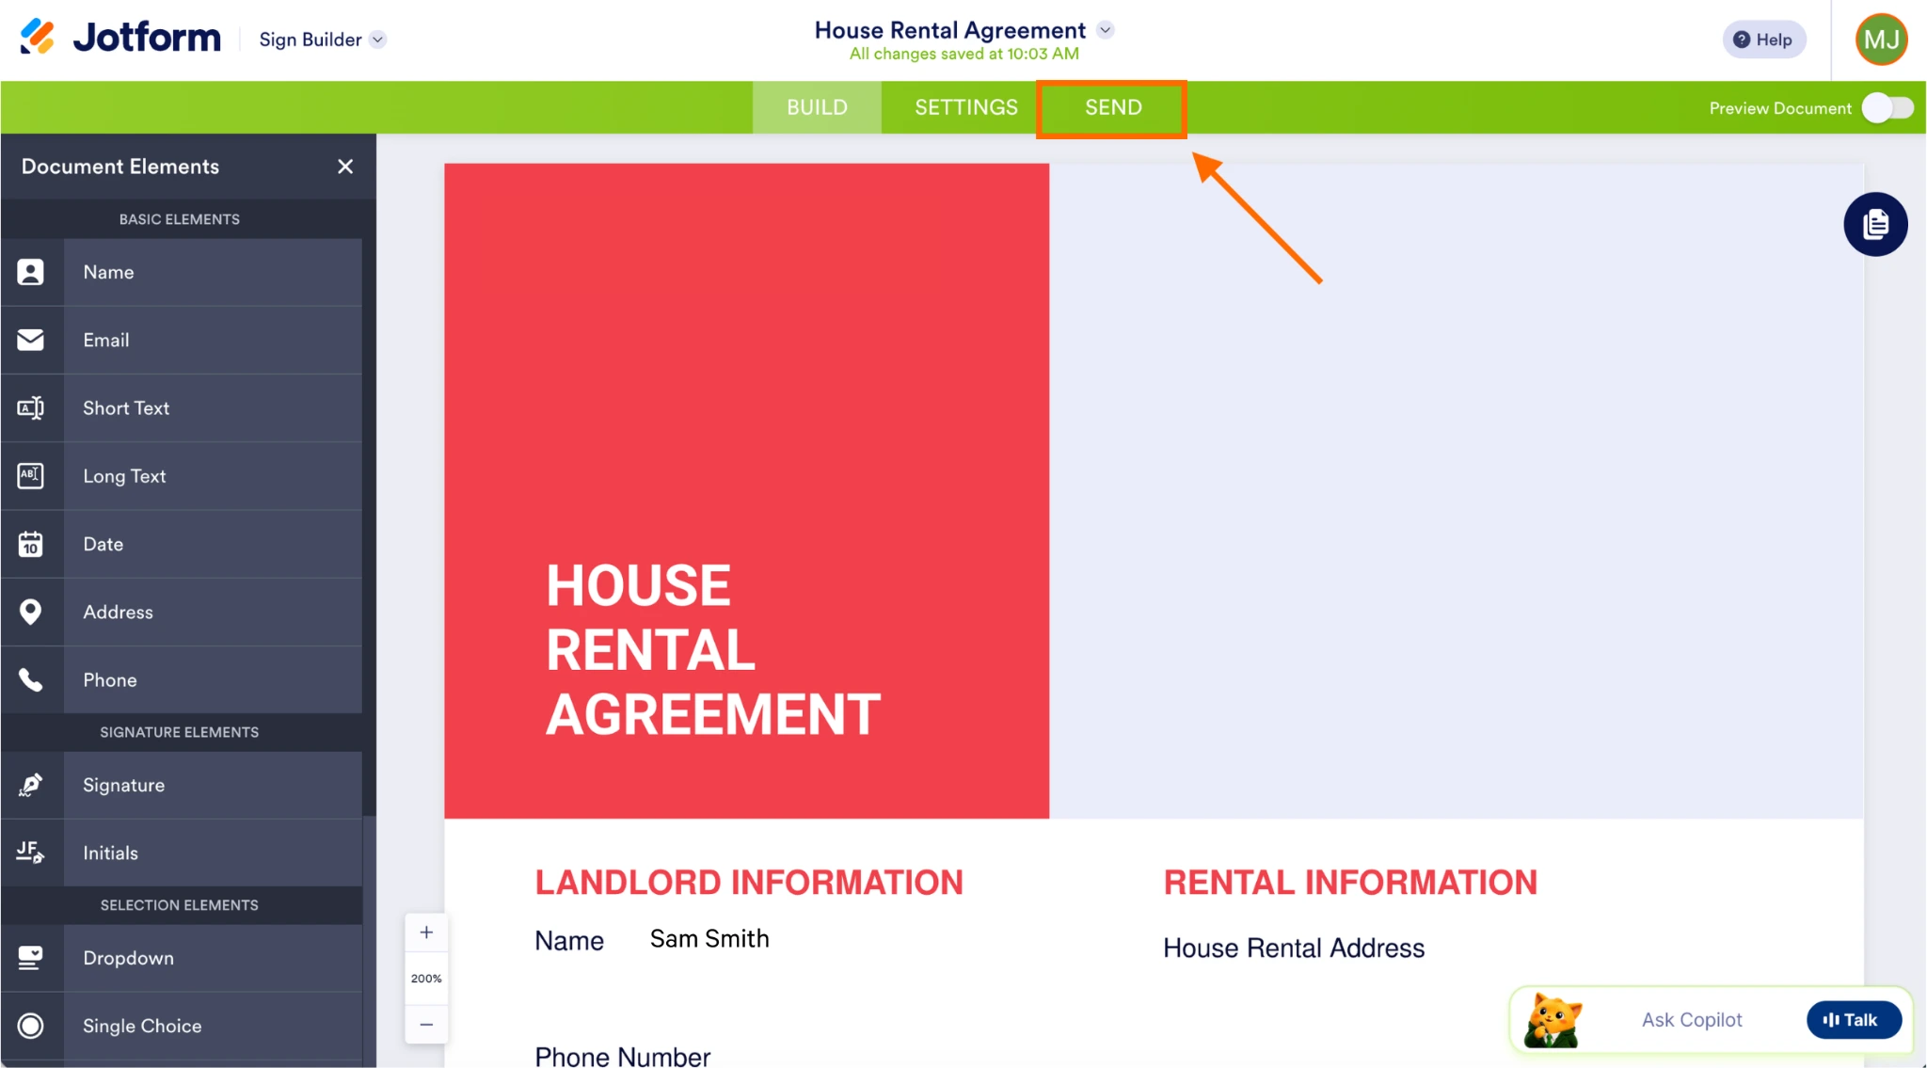This screenshot has height=1068, width=1927.
Task: Select the Dropdown element icon
Action: point(31,958)
